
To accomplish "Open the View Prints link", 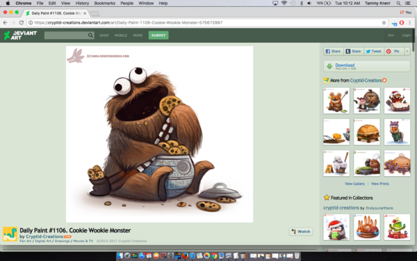I will 380,184.
